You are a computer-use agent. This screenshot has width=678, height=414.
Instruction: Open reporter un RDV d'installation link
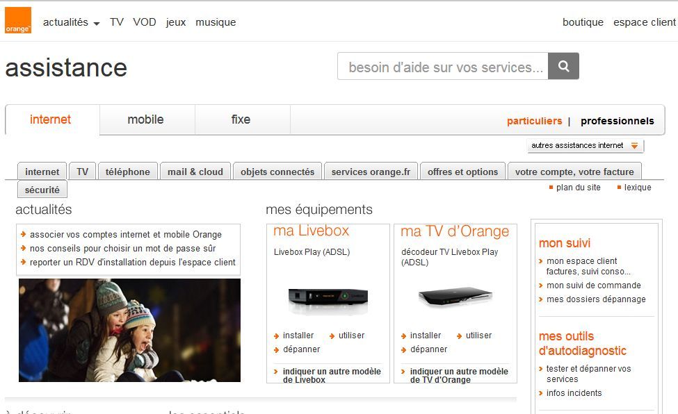(132, 262)
